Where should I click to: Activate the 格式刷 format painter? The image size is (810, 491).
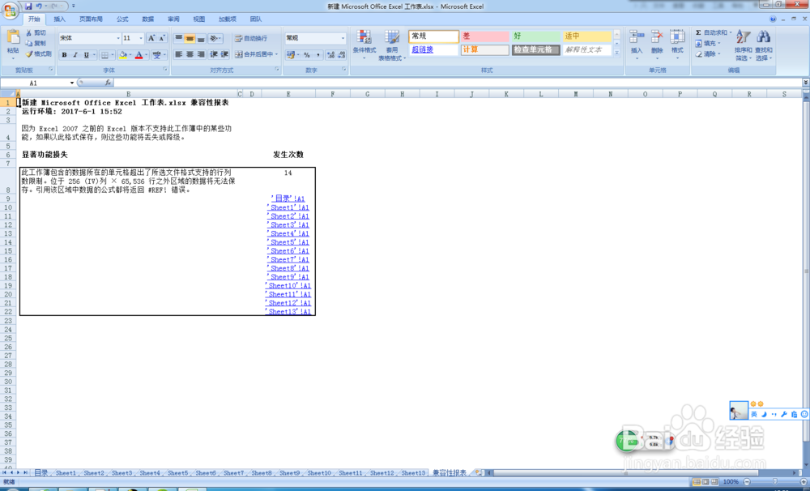click(39, 53)
